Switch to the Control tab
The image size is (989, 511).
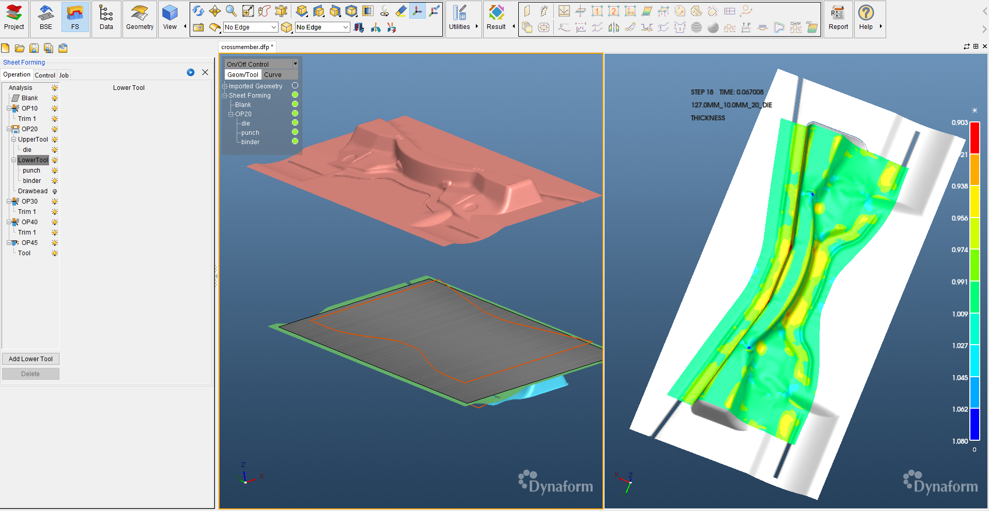pyautogui.click(x=45, y=75)
